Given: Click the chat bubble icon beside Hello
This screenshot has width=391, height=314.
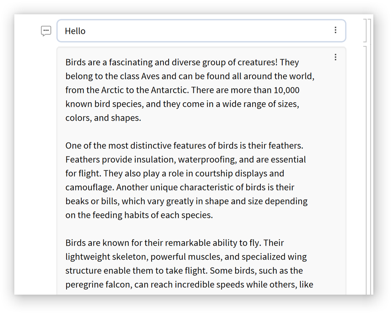Looking at the screenshot, I should tap(46, 31).
